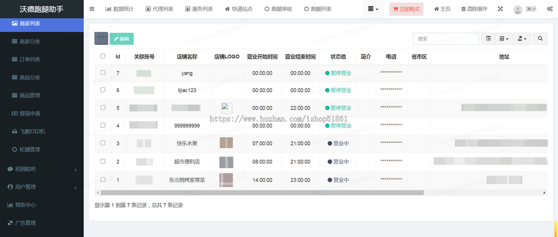558x237 pixels.
Task: Toggle table card view icon
Action: pyautogui.click(x=488, y=39)
